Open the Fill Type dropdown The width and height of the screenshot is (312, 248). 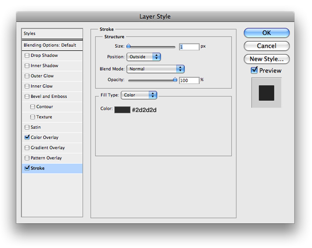(x=139, y=95)
